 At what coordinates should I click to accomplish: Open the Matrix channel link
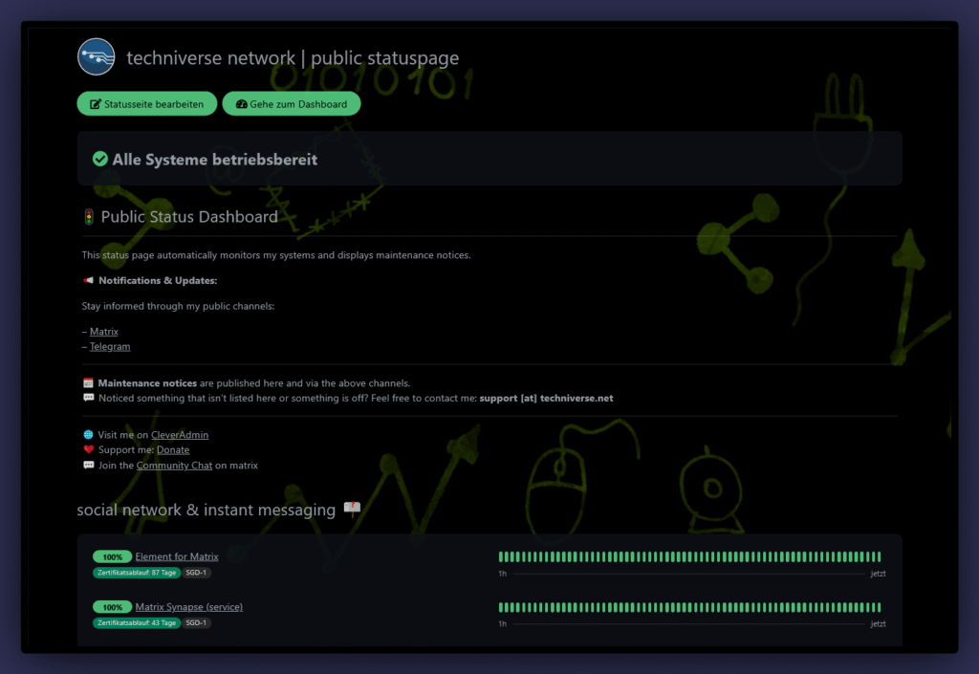pyautogui.click(x=103, y=332)
